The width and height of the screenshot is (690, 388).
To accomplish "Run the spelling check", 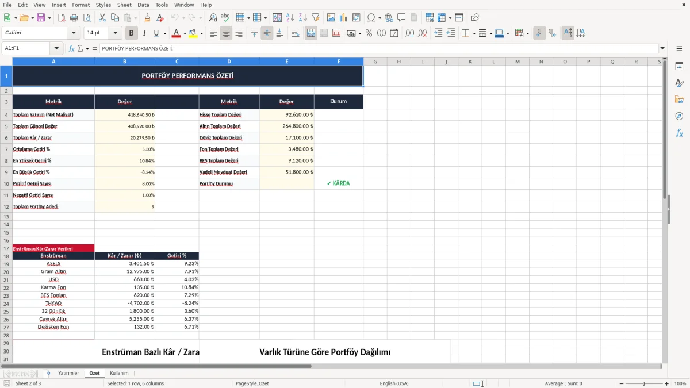I will coord(225,18).
